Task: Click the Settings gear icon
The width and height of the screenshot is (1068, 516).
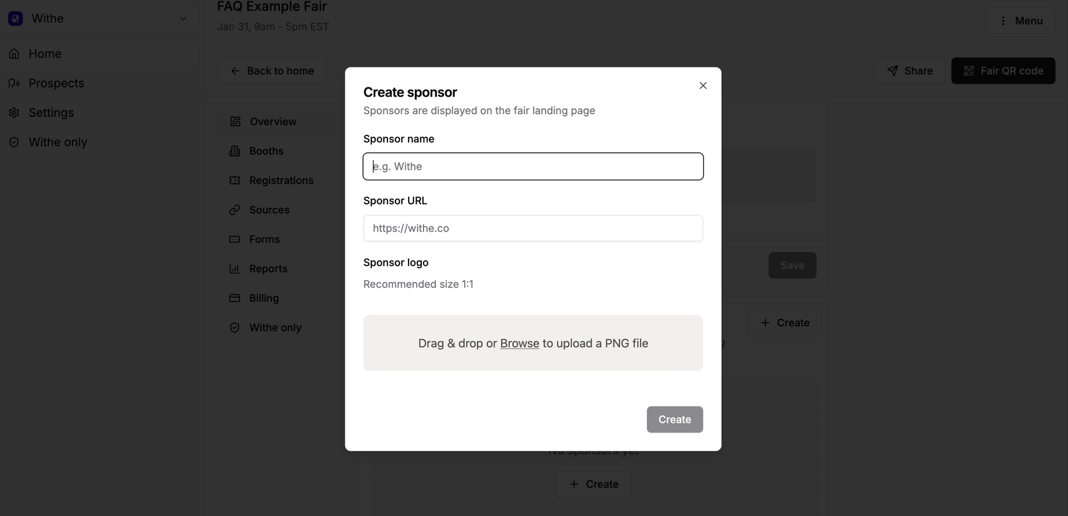Action: point(14,113)
